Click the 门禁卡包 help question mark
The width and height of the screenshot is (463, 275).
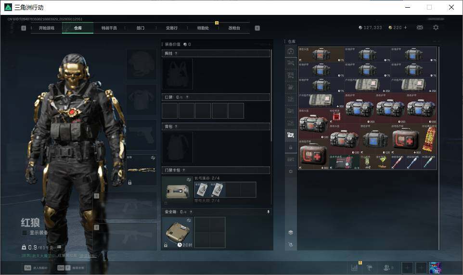coord(184,170)
